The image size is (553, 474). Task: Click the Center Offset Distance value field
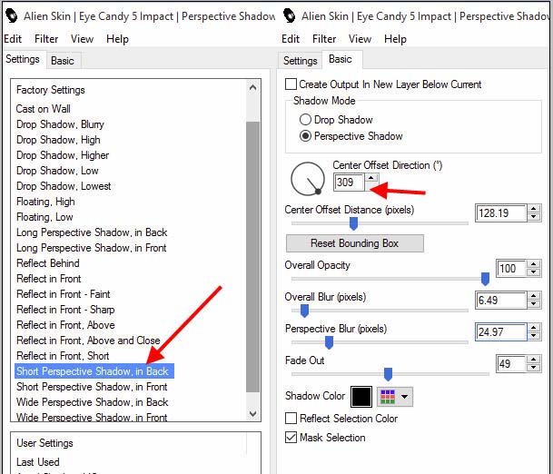coord(499,213)
